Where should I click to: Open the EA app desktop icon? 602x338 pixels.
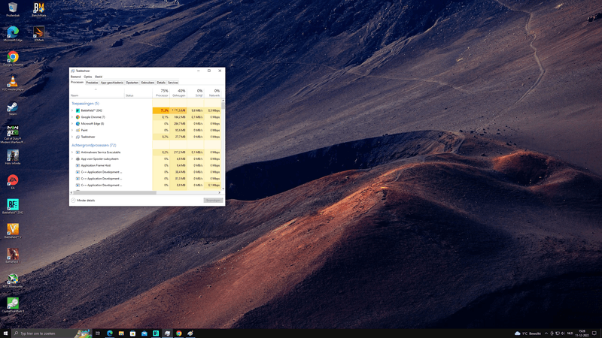(x=13, y=182)
